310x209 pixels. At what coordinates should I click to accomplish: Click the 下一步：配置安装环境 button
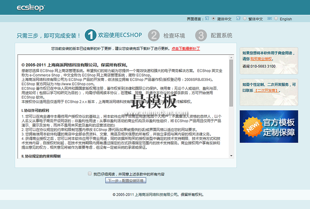126,180
